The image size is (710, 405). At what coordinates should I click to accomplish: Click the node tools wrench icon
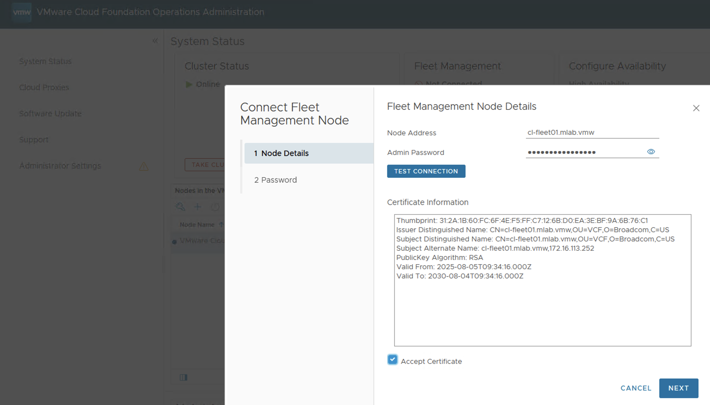[180, 207]
